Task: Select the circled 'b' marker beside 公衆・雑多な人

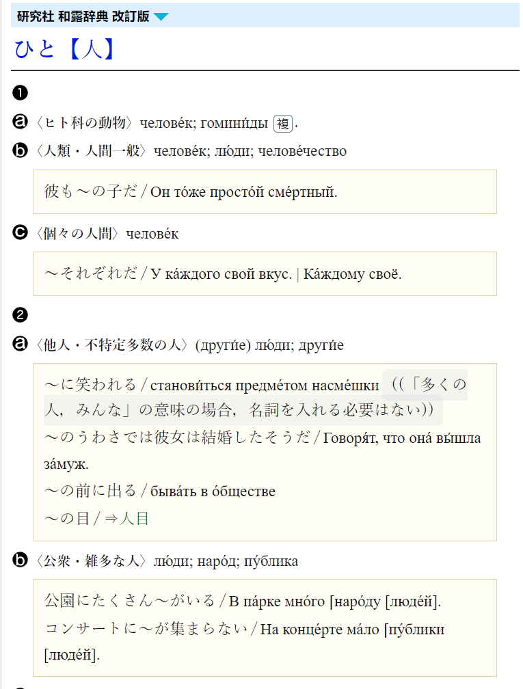Action: pyautogui.click(x=21, y=560)
